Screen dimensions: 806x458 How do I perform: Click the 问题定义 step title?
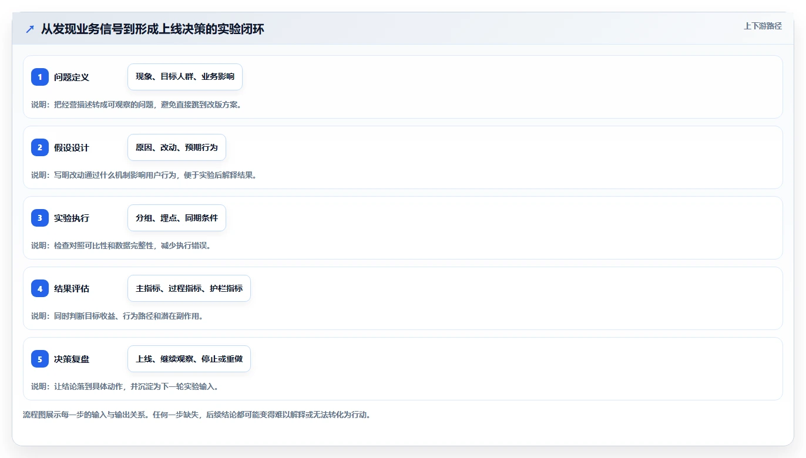point(72,77)
